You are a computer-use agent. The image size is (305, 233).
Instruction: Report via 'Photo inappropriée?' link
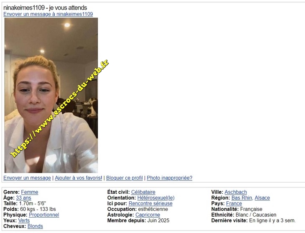click(170, 178)
